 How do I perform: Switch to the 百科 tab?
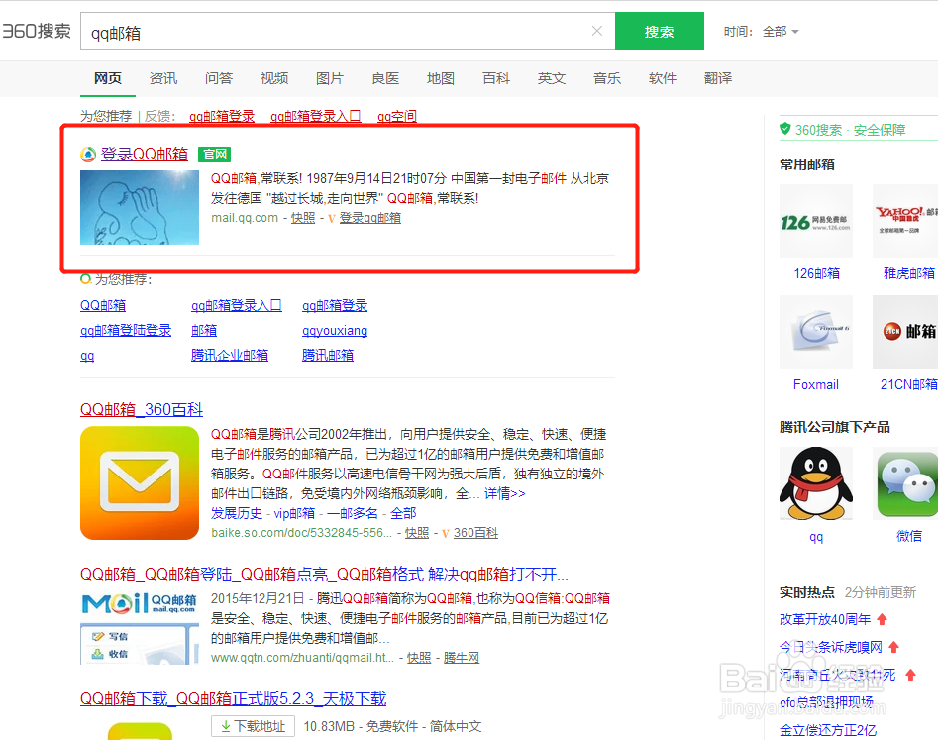tap(496, 78)
